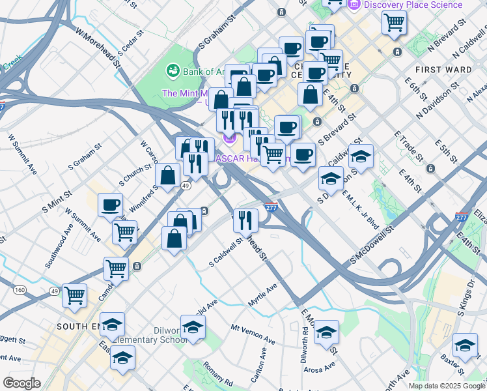Open the graduation cap marker near Baxter St

[466, 346]
